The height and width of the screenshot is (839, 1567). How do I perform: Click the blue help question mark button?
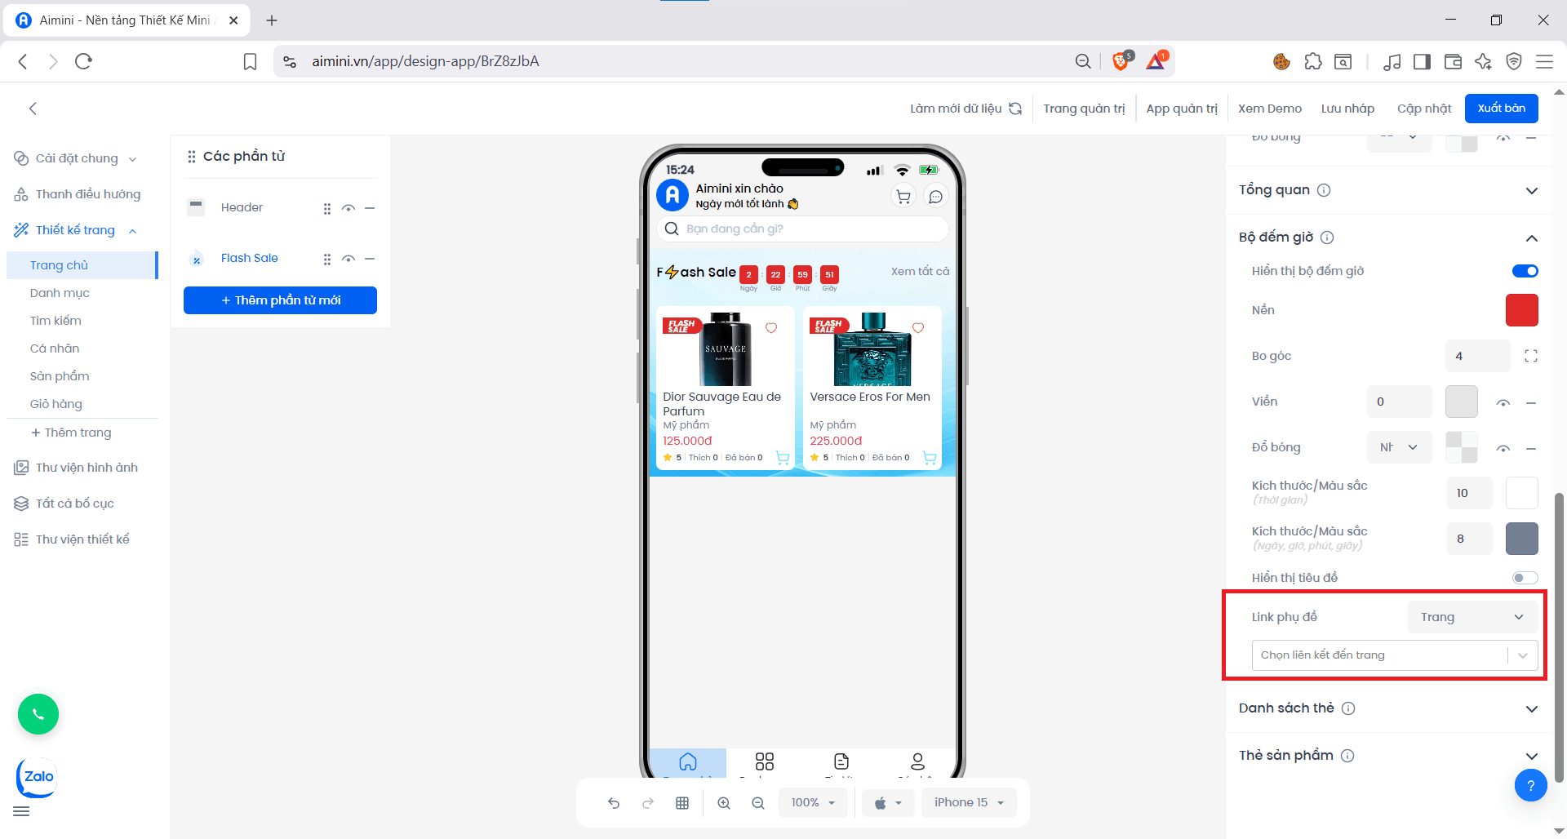pyautogui.click(x=1530, y=786)
